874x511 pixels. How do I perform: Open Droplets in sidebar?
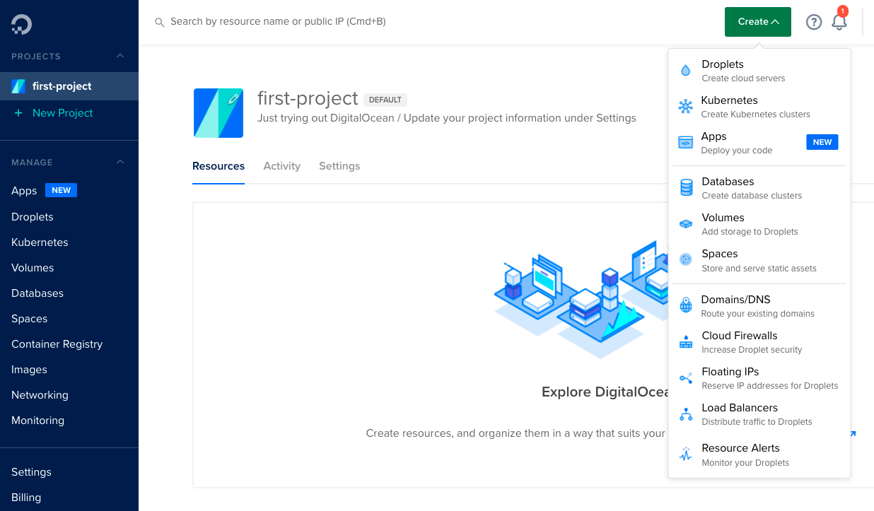click(x=33, y=217)
